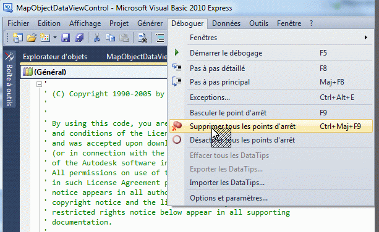Choose Démarrer le débogage menu entry
Viewport: 379px width, 232px height.
(x=271, y=53)
